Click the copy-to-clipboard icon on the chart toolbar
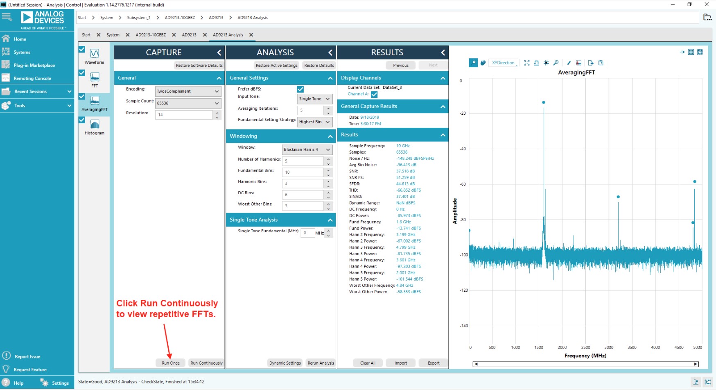This screenshot has width=716, height=390. (x=601, y=63)
